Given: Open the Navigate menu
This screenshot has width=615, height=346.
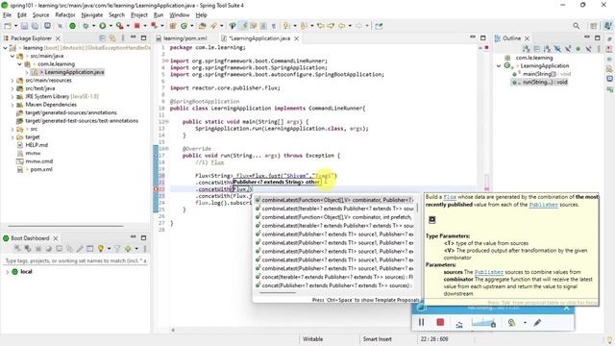Looking at the screenshot, I should tap(92, 15).
